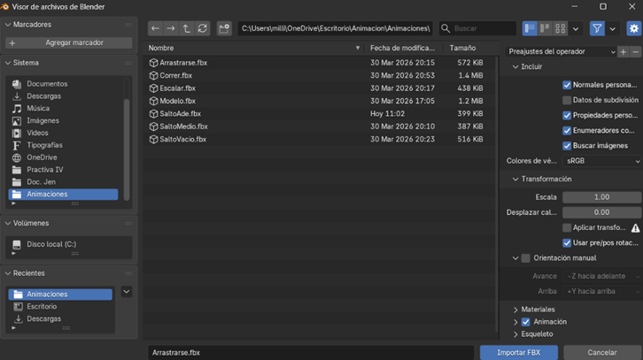Toggle Enumeradores co... checkbox
643x360 pixels.
tap(567, 131)
